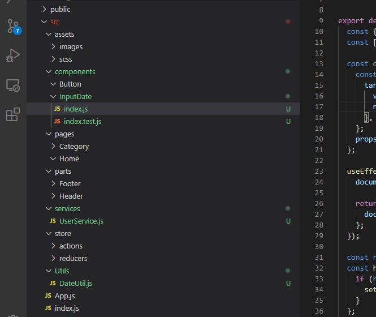Open index.test.js file
This screenshot has height=317, width=376.
[163, 121]
